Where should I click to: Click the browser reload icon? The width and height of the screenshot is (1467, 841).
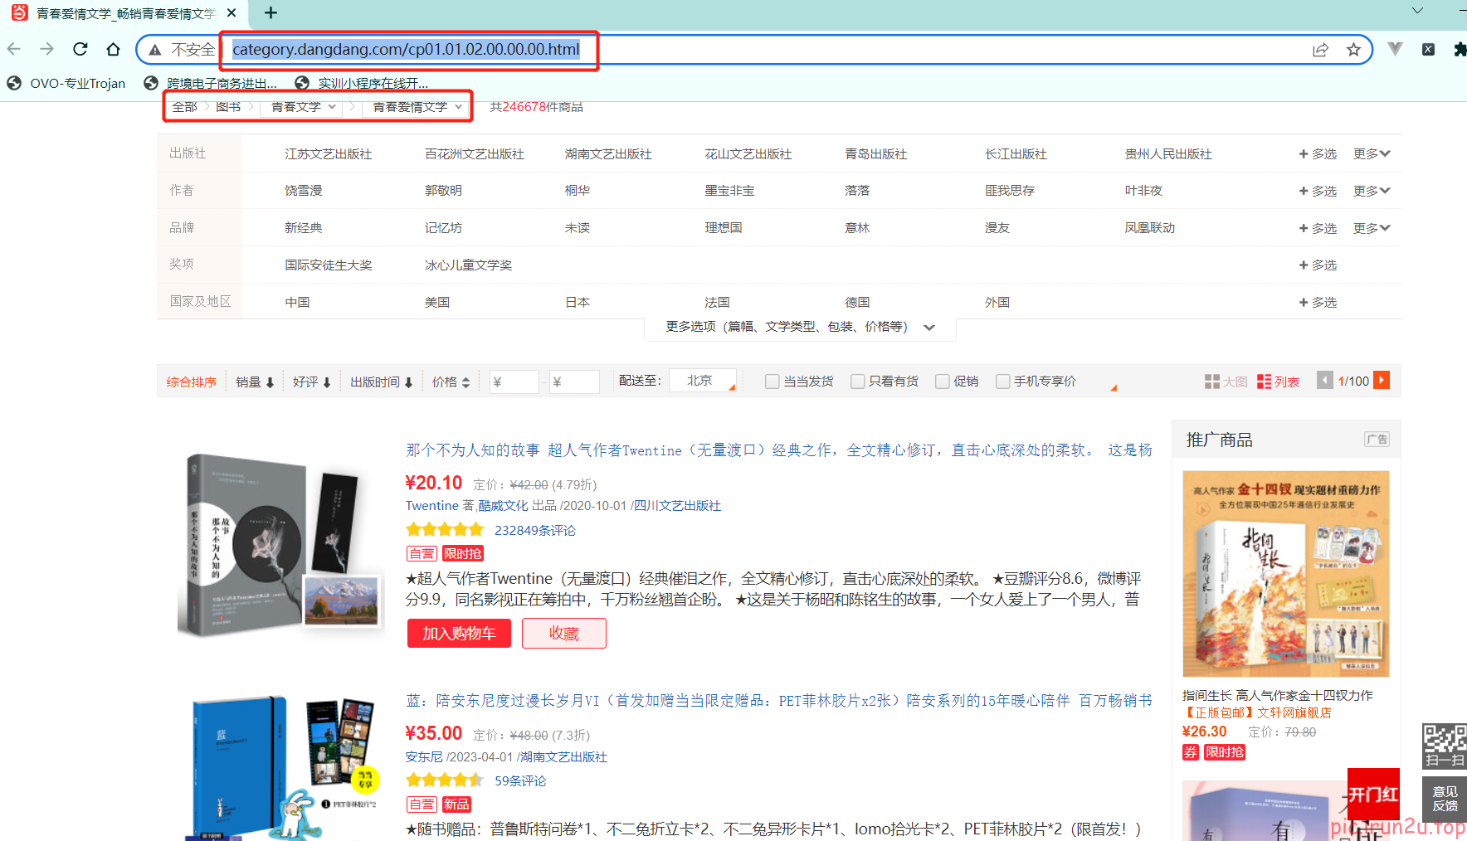point(80,50)
